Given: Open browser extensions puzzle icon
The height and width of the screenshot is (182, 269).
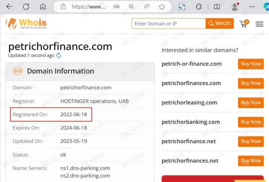Looking at the screenshot, I should coord(198,7).
